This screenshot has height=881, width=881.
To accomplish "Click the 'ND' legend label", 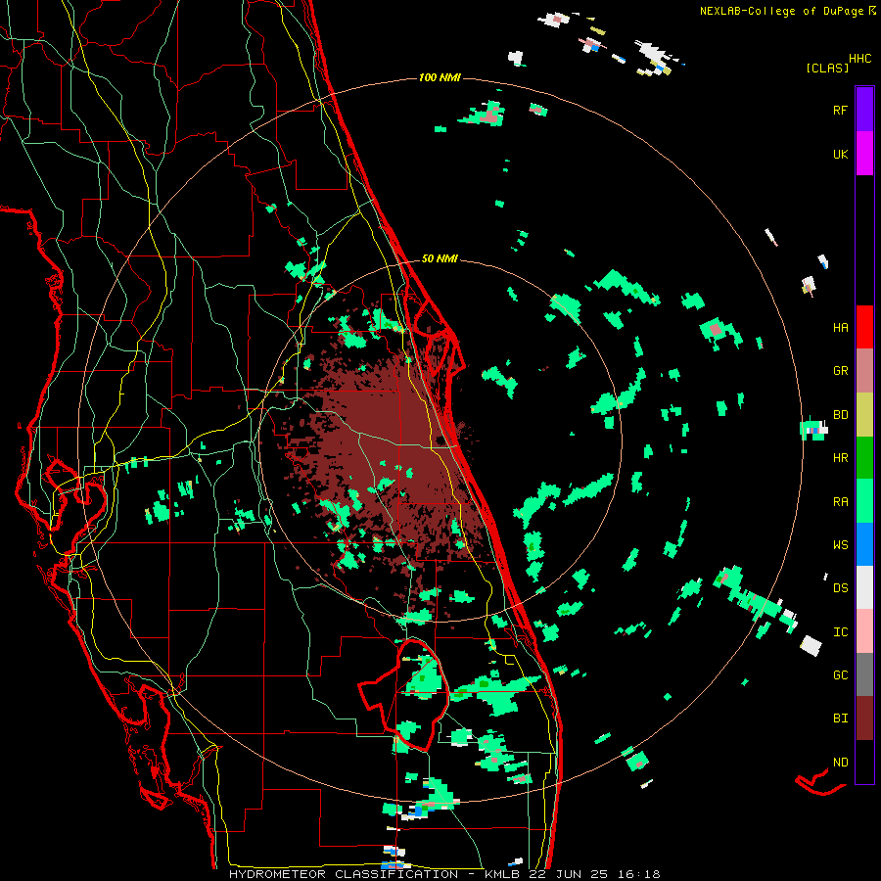I will tap(840, 763).
